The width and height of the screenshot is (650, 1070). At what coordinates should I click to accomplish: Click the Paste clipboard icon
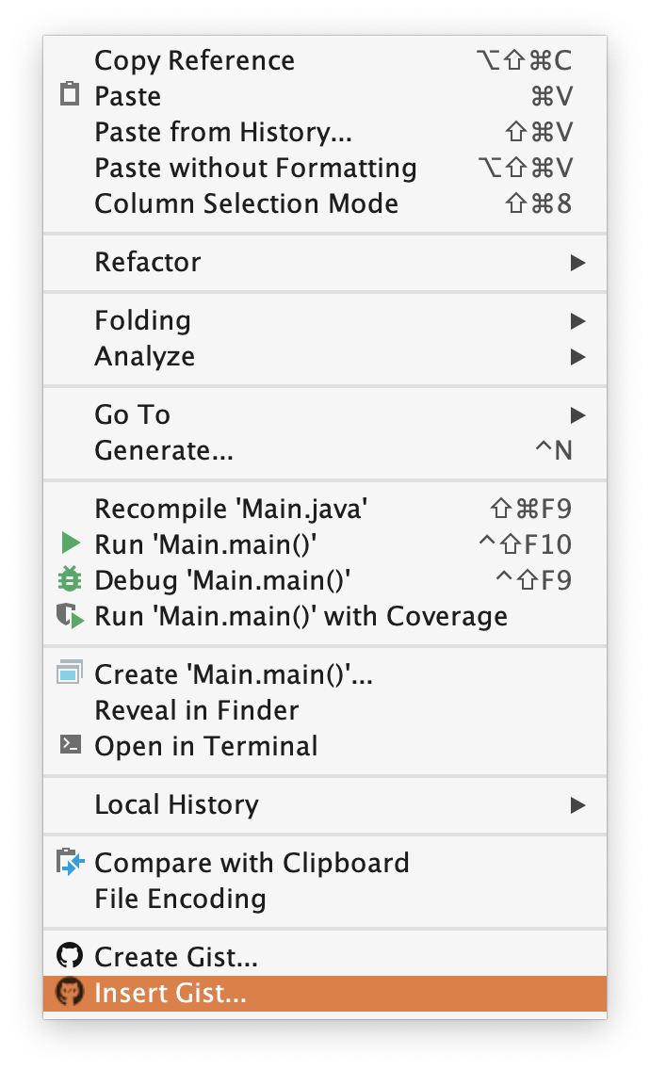(x=70, y=96)
